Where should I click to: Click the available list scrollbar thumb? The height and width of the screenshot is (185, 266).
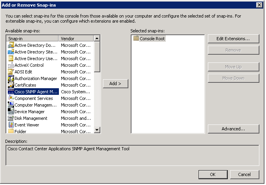tap(97, 57)
